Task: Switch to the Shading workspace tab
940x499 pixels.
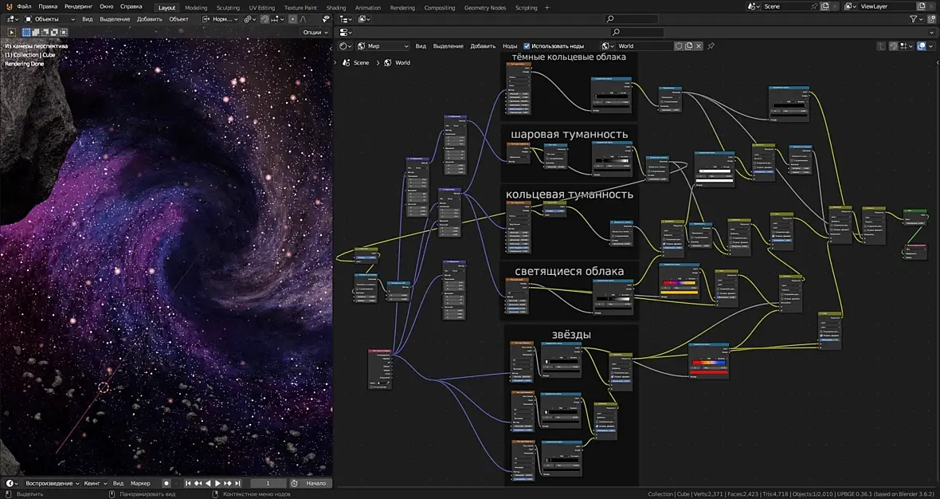Action: tap(336, 7)
